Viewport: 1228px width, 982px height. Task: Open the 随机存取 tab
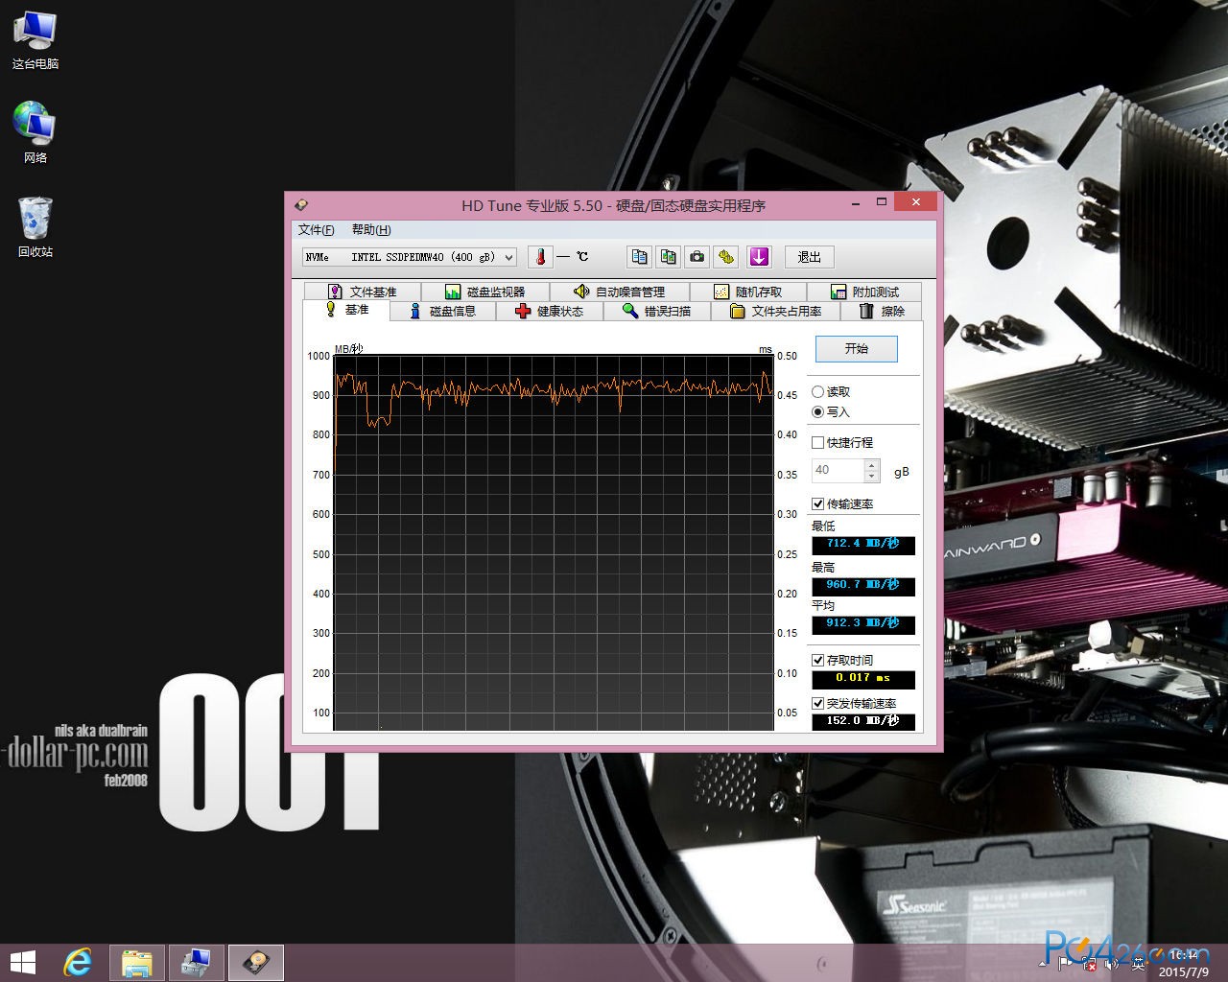[x=746, y=292]
